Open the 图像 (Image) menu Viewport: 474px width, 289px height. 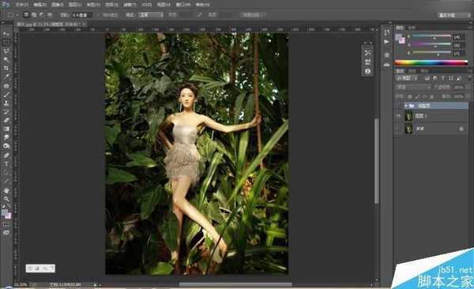click(x=57, y=5)
